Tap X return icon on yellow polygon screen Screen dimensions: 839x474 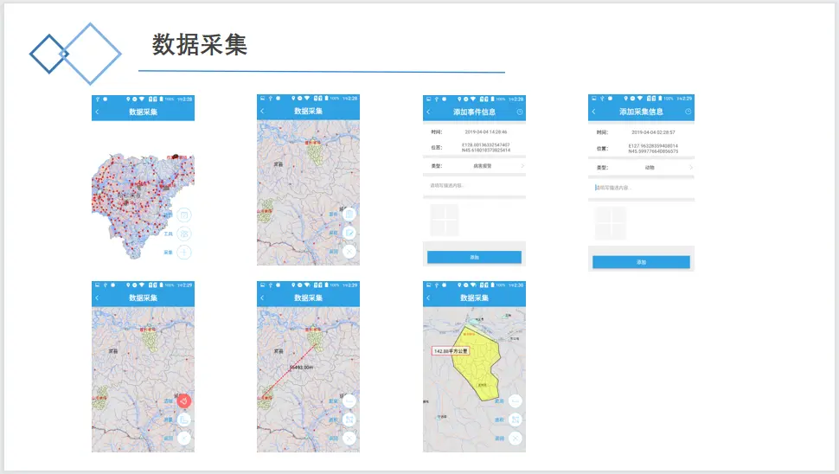coord(516,439)
